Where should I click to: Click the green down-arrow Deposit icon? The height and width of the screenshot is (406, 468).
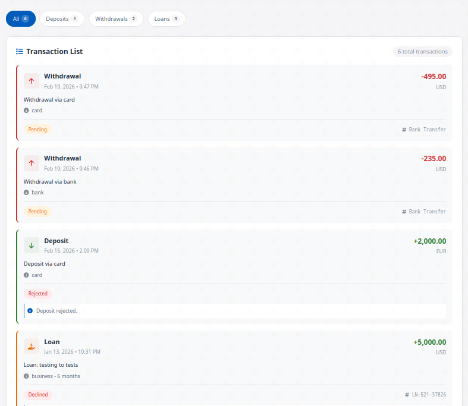coord(32,246)
